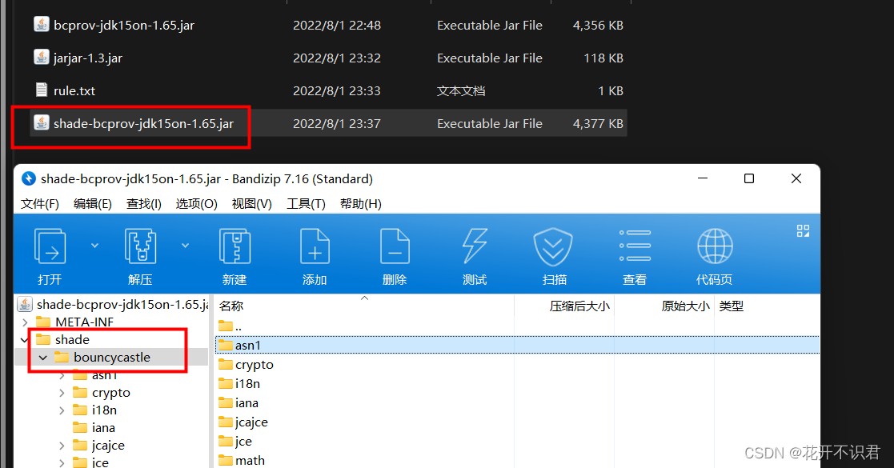Click the Open (打开) toolbar icon
Image resolution: width=894 pixels, height=468 pixels.
click(x=50, y=246)
